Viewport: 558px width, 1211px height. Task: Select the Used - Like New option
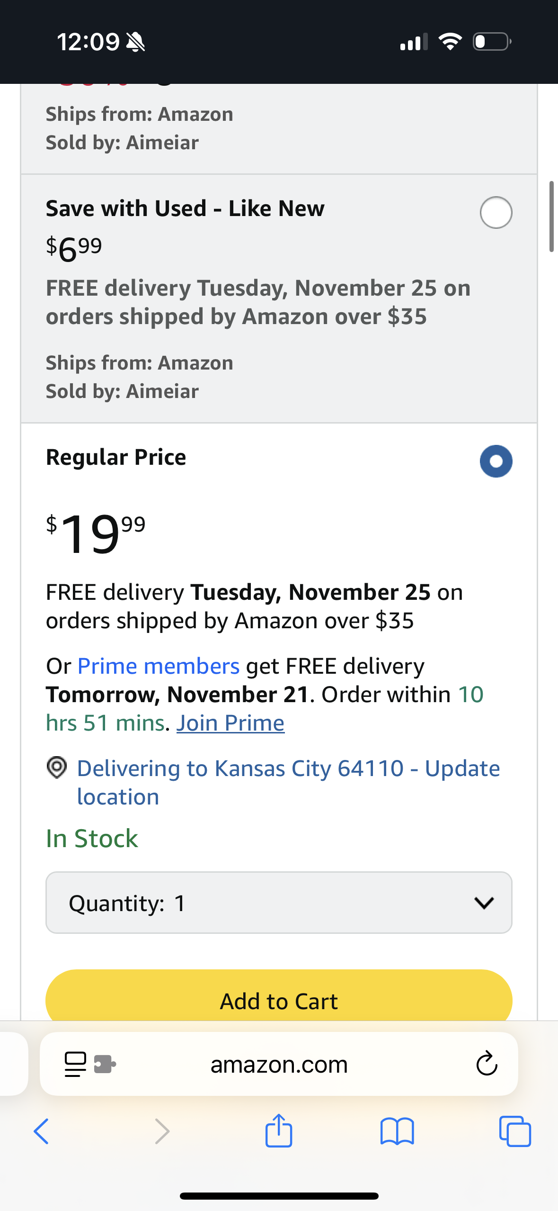click(496, 212)
